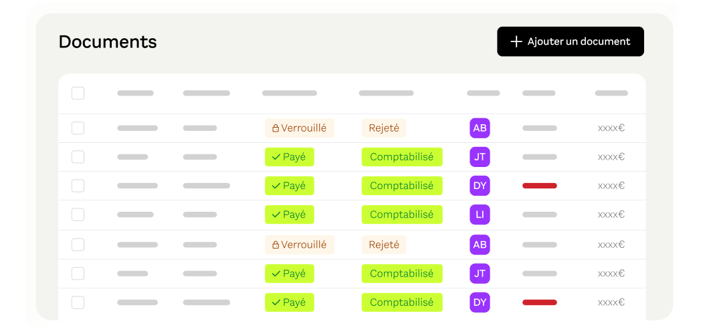Click the red bar in the last DY row
Image resolution: width=709 pixels, height=334 pixels.
tap(539, 303)
